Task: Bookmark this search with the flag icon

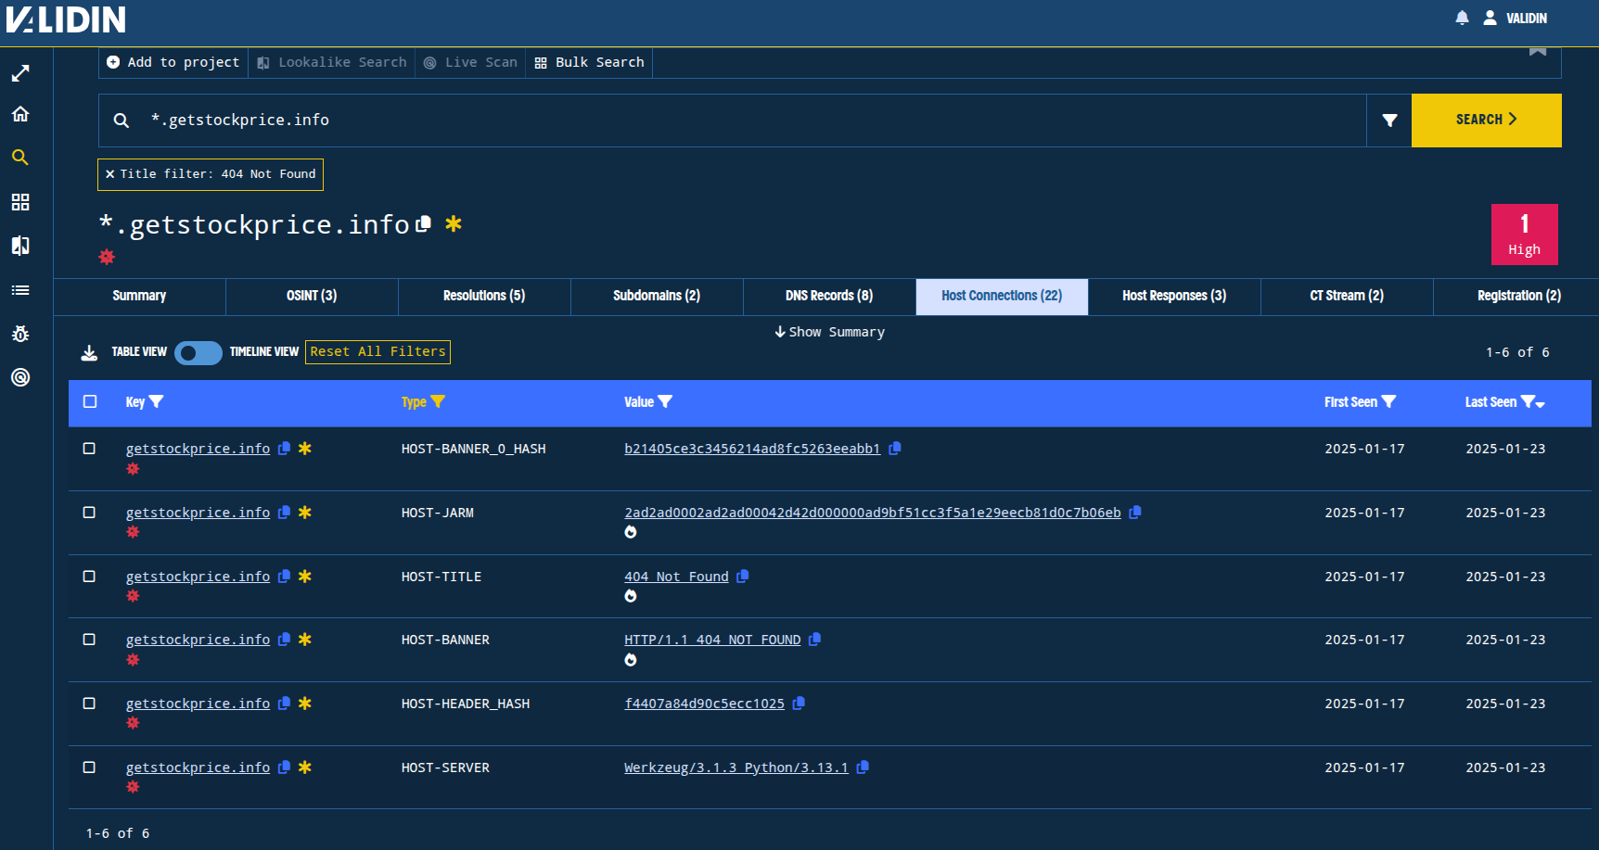Action: click(x=1538, y=50)
